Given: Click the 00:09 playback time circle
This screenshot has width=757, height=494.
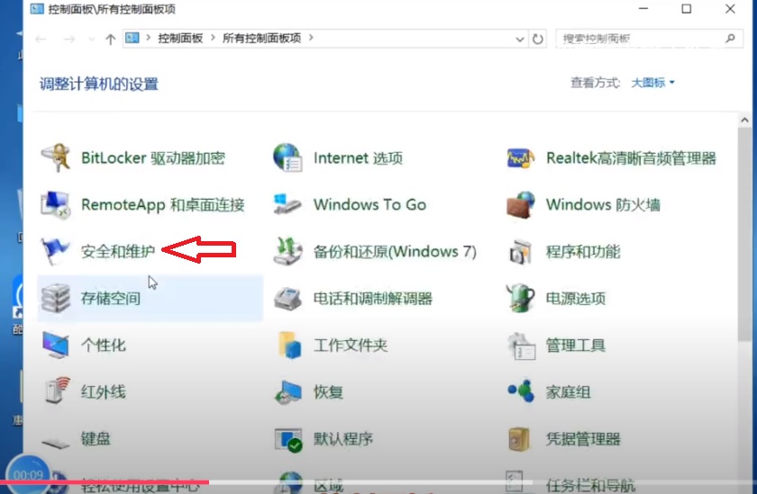Looking at the screenshot, I should [x=28, y=475].
